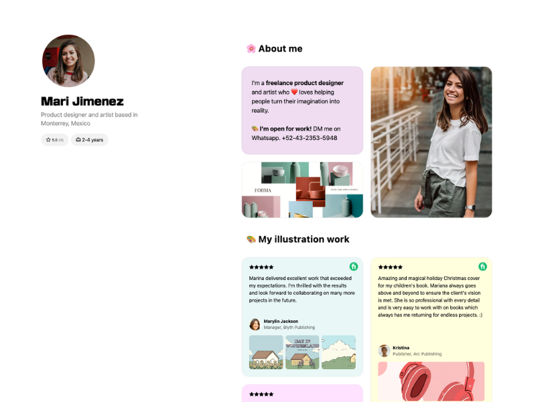This screenshot has width=536, height=402.
Task: Click the Mari Jimenez name heading
Action: tap(82, 101)
